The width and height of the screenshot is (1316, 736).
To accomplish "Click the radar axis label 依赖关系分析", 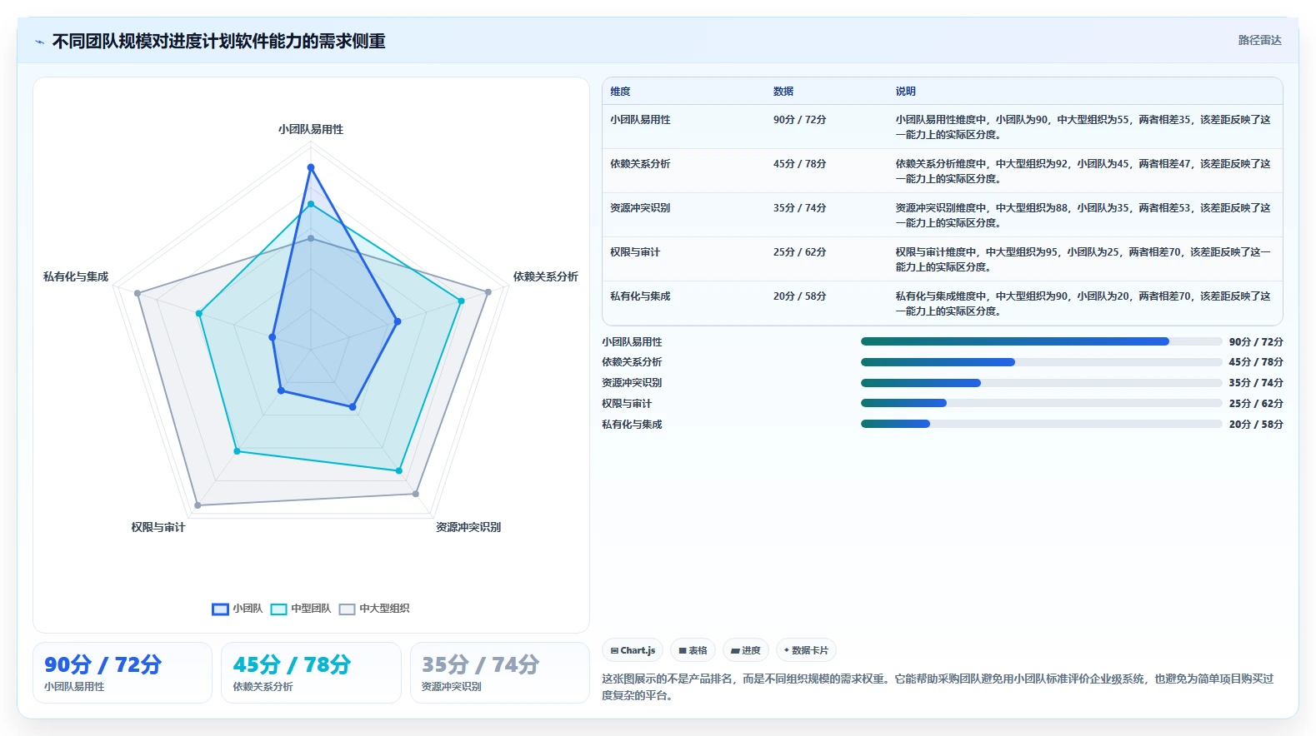I will pos(546,276).
